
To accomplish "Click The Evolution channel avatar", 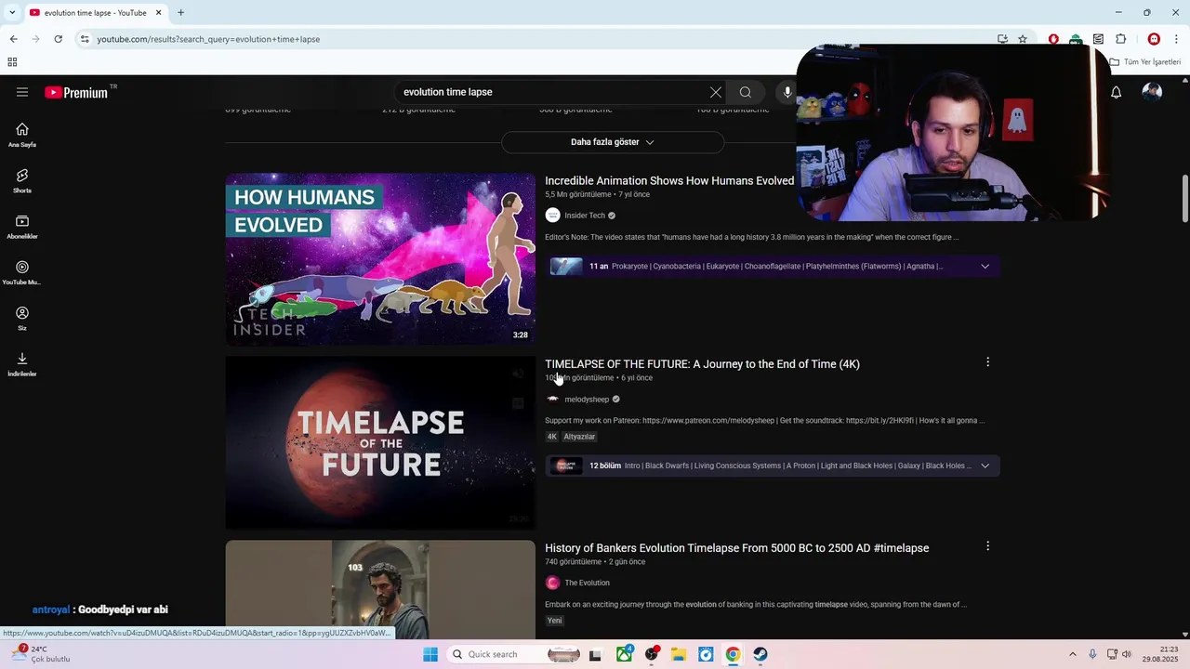I will [x=552, y=583].
